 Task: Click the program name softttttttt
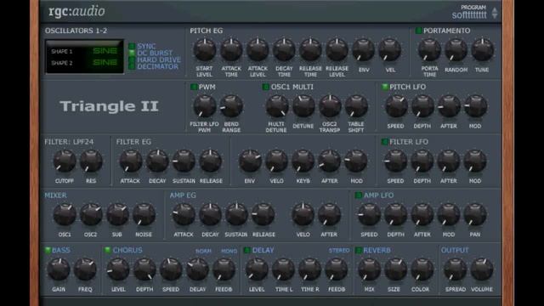[469, 15]
